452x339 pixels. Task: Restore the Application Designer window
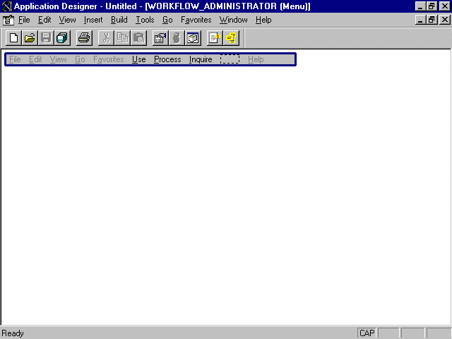[432, 6]
